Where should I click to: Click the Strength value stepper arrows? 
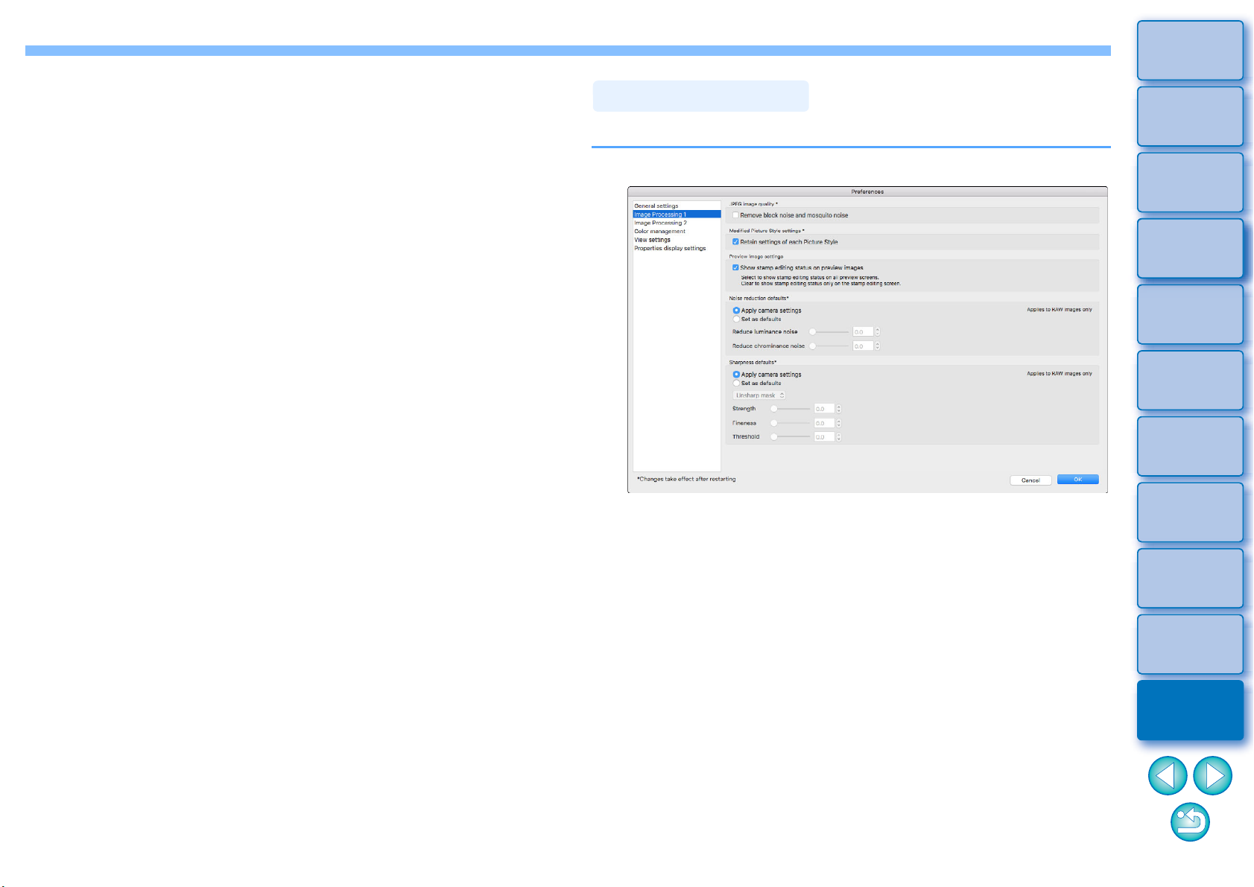point(839,409)
